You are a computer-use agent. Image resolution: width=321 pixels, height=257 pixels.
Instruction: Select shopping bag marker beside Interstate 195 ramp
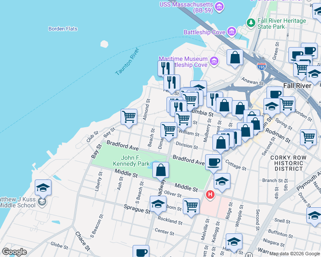coord(235,59)
